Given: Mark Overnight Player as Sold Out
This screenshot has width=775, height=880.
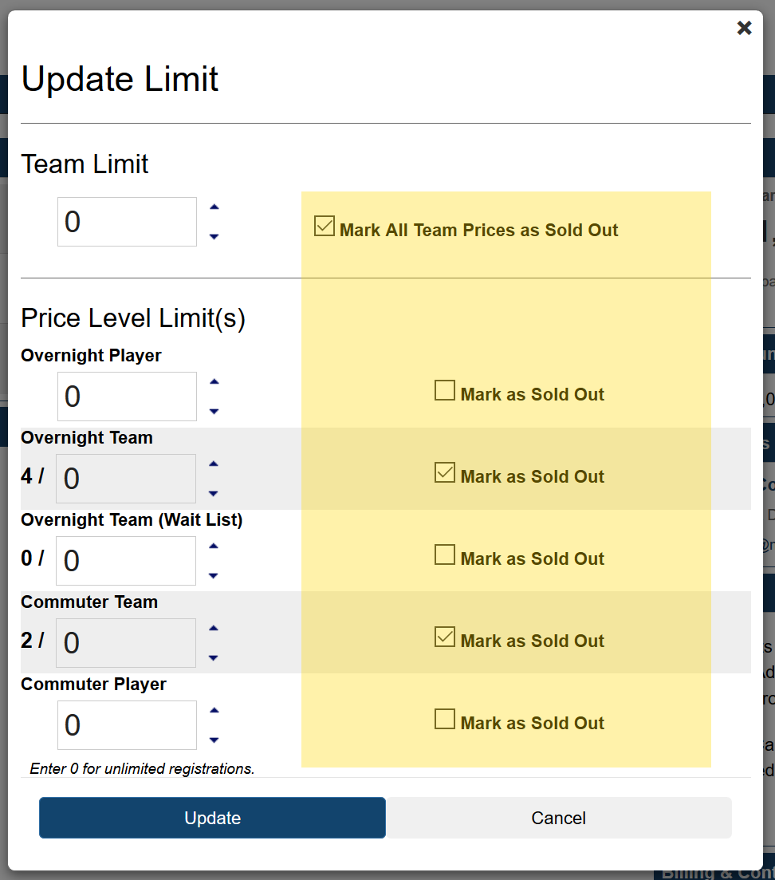Looking at the screenshot, I should (x=445, y=391).
